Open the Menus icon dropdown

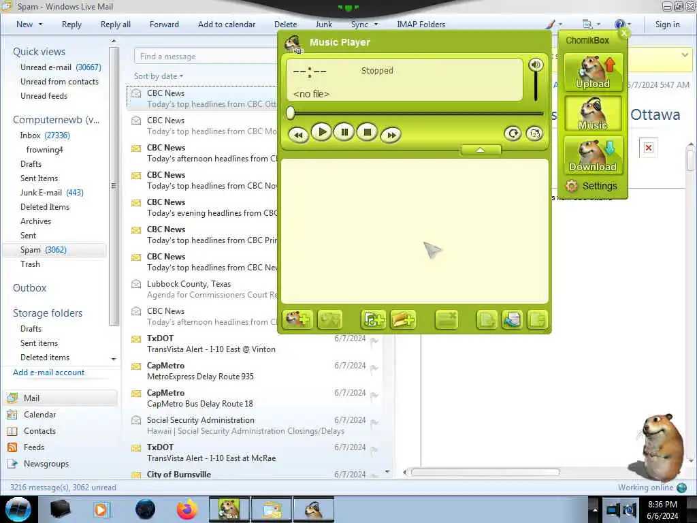coord(591,25)
